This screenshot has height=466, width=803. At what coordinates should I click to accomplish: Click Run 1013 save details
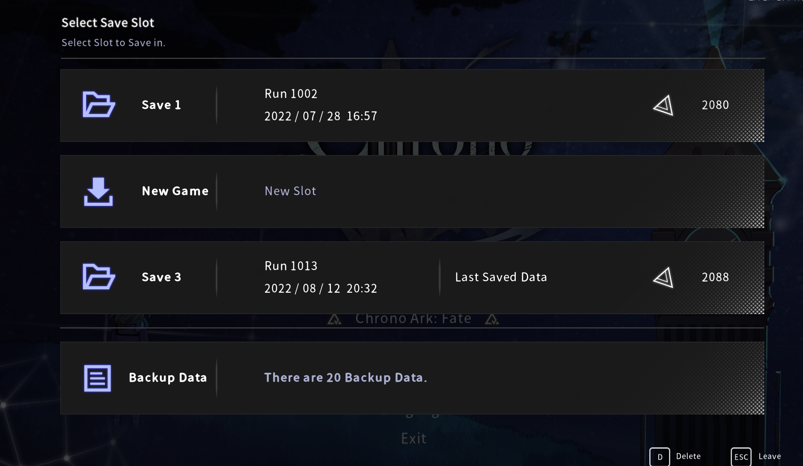pyautogui.click(x=321, y=277)
